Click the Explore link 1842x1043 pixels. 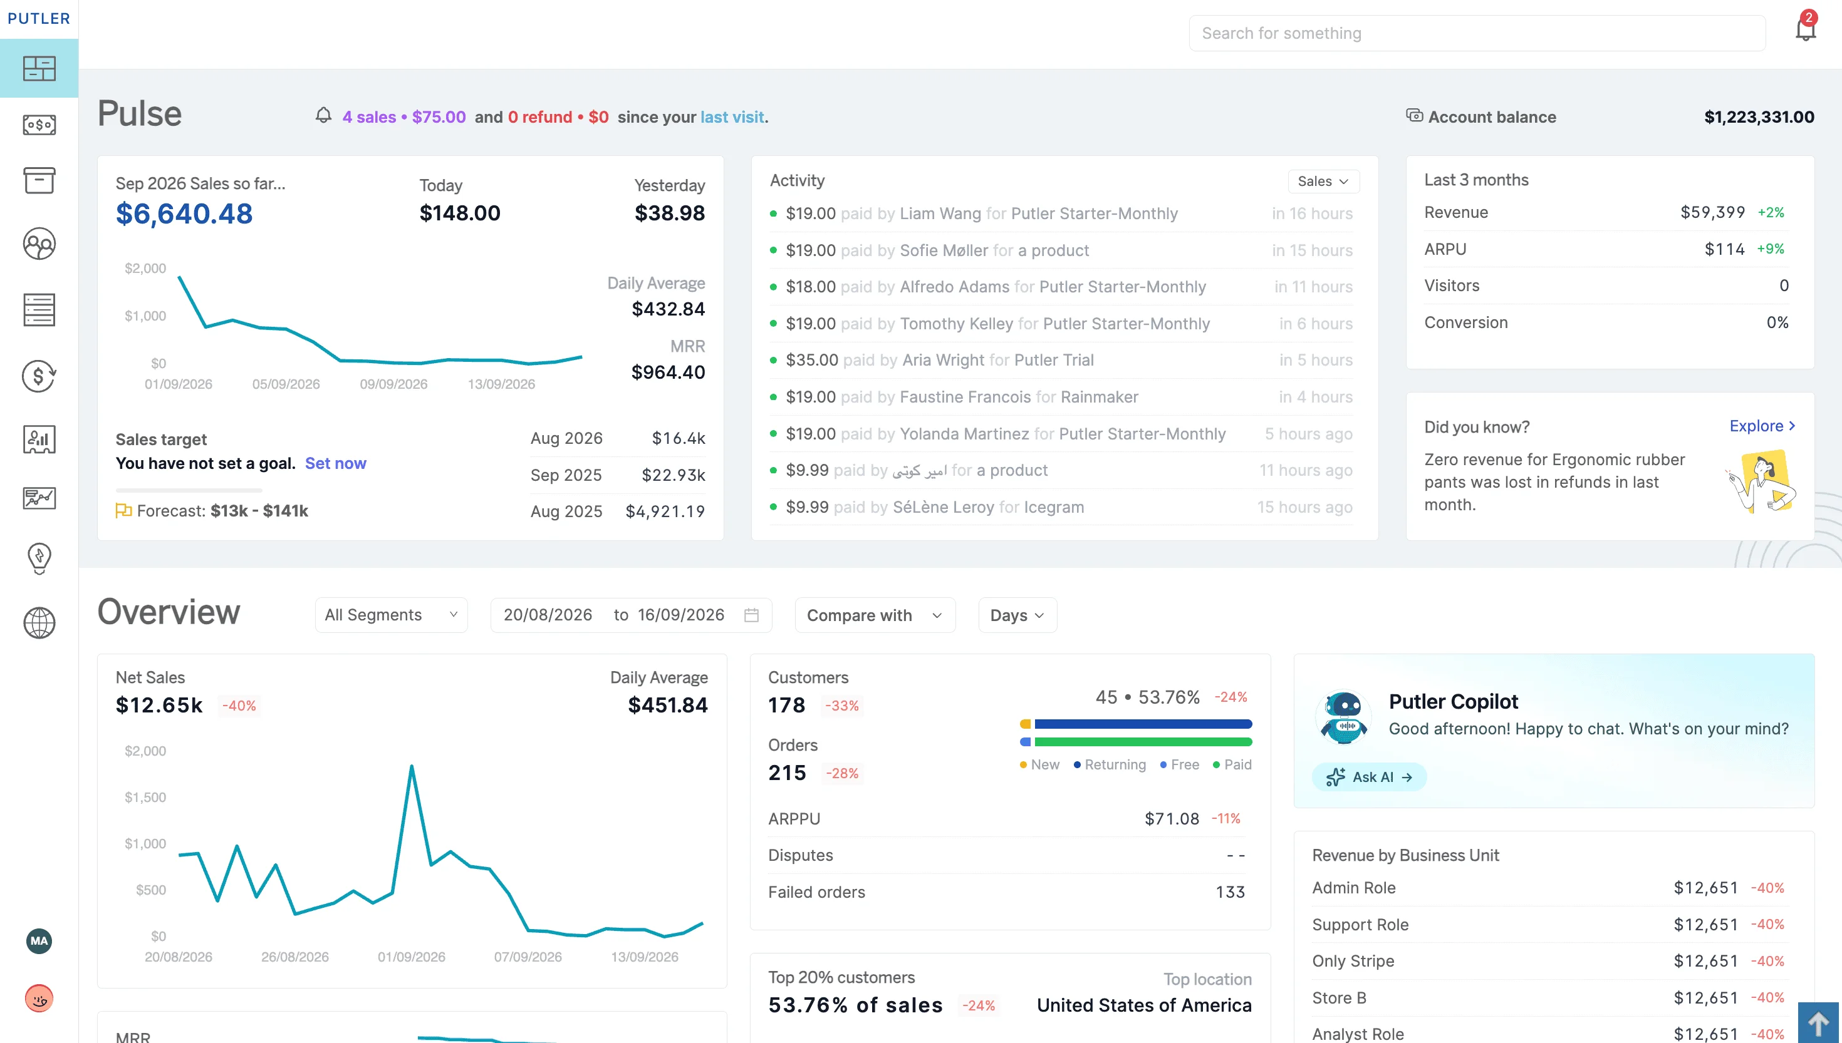click(x=1762, y=426)
